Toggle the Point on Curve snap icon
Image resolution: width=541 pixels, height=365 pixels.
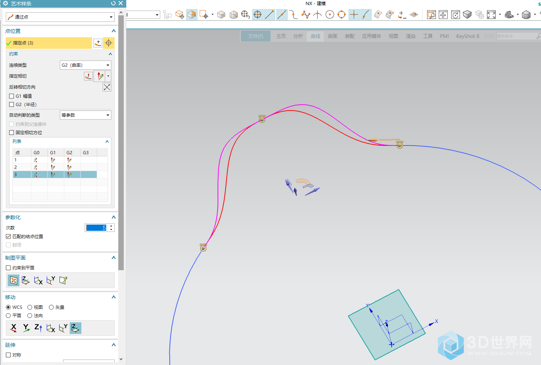(x=366, y=15)
